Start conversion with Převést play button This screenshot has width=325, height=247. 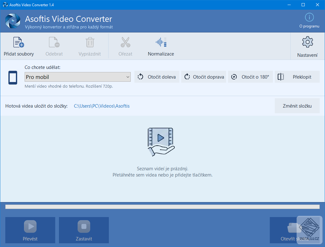click(30, 230)
